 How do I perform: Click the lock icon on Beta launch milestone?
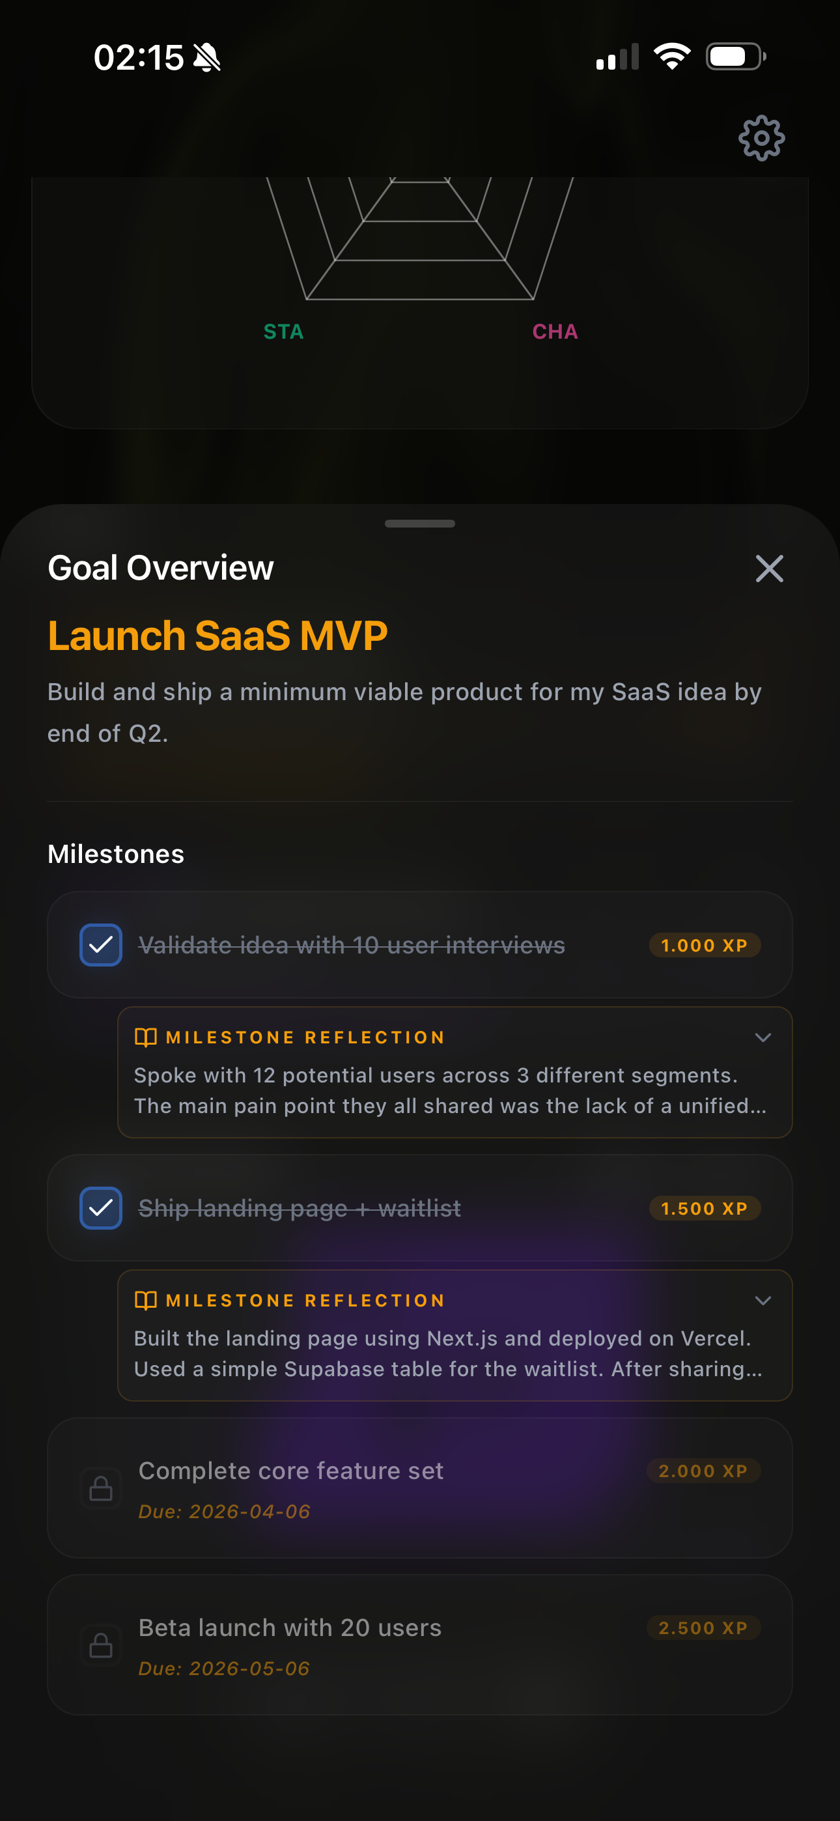point(101,1646)
